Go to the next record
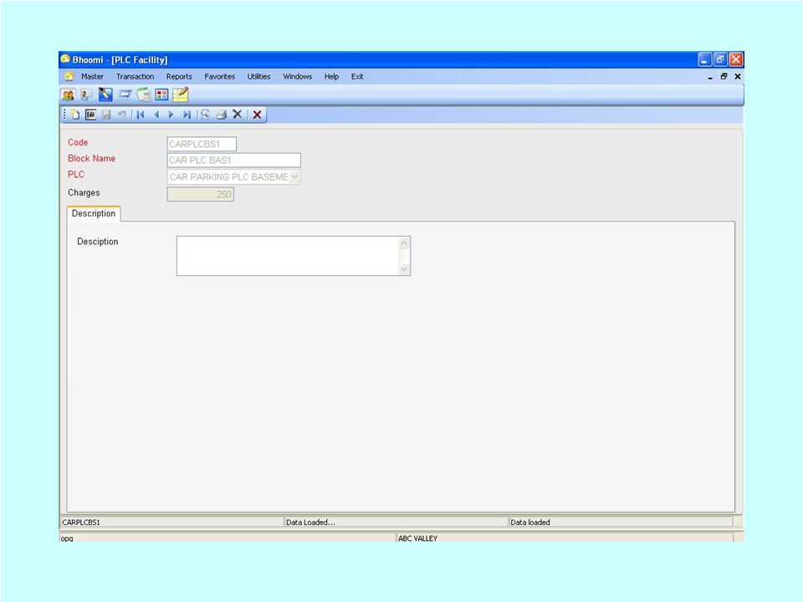 pyautogui.click(x=171, y=115)
